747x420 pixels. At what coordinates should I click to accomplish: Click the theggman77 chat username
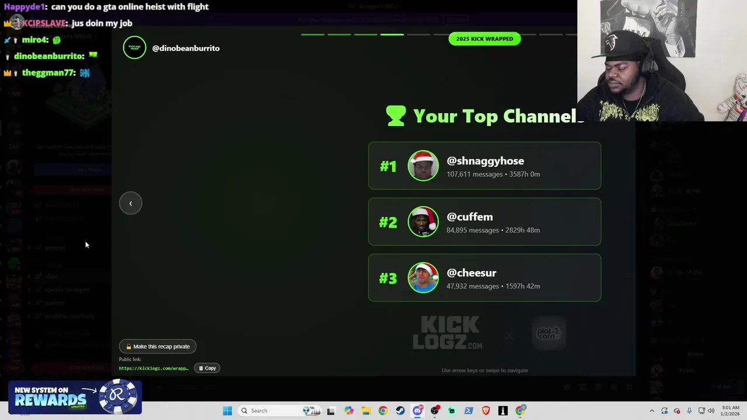coord(48,73)
